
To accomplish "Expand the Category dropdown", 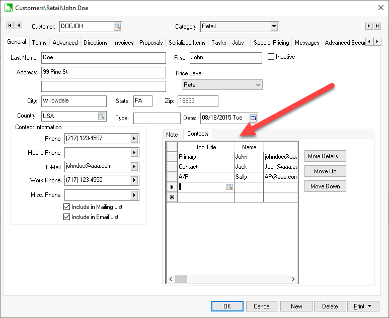I will click(x=274, y=27).
